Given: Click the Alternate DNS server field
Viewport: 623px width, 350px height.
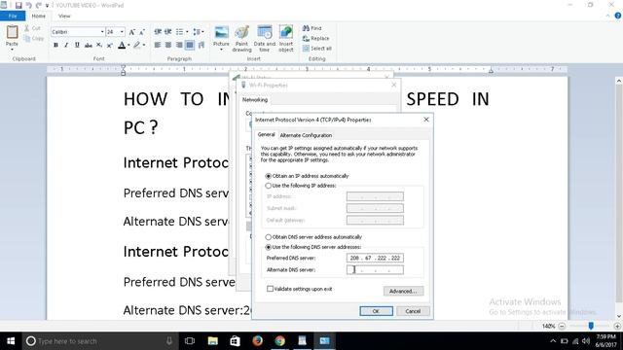Looking at the screenshot, I should (375, 270).
